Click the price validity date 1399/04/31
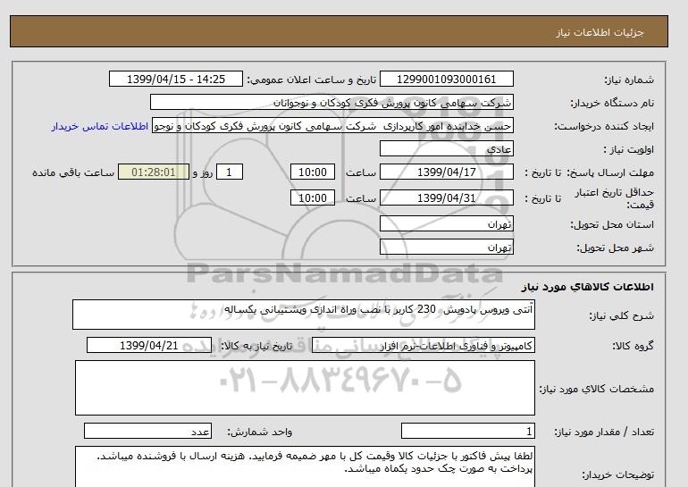Viewport: 688px width, 487px height. pyautogui.click(x=446, y=197)
